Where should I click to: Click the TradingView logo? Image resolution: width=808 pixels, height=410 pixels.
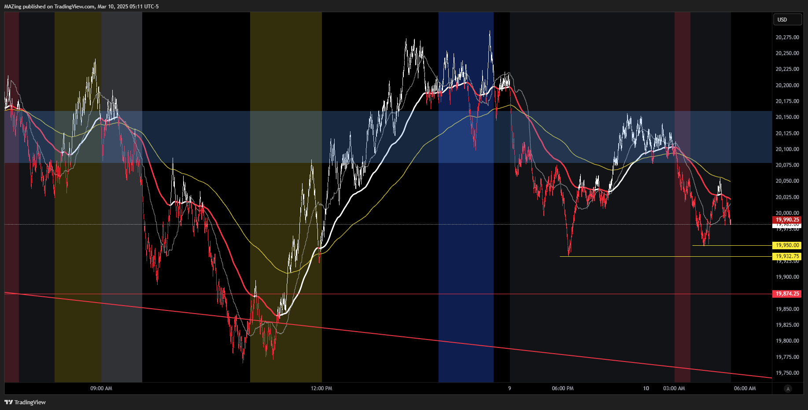[25, 402]
